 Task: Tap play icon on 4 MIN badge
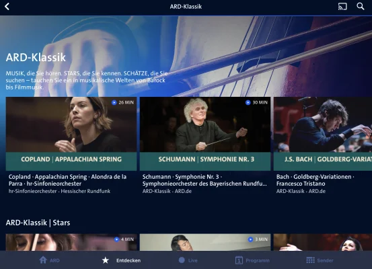tap(116, 239)
